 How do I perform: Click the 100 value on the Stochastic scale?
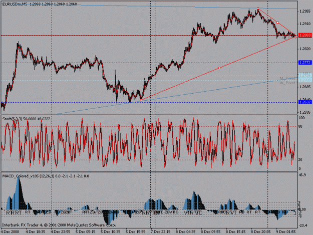[301, 118]
